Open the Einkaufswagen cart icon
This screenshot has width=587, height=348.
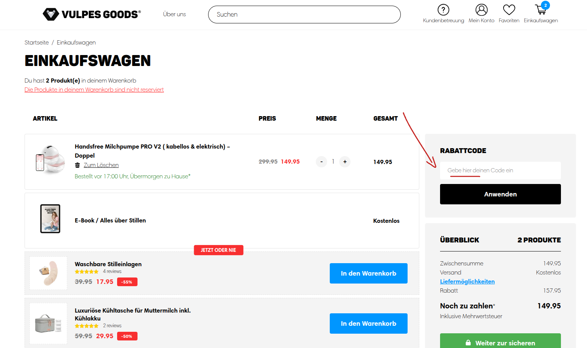pos(541,10)
